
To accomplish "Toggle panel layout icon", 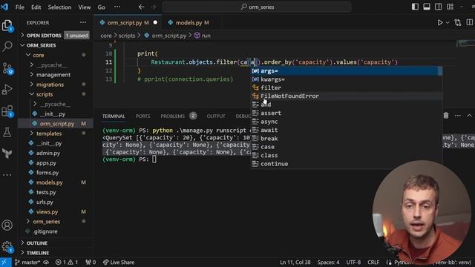I will tap(427, 7).
